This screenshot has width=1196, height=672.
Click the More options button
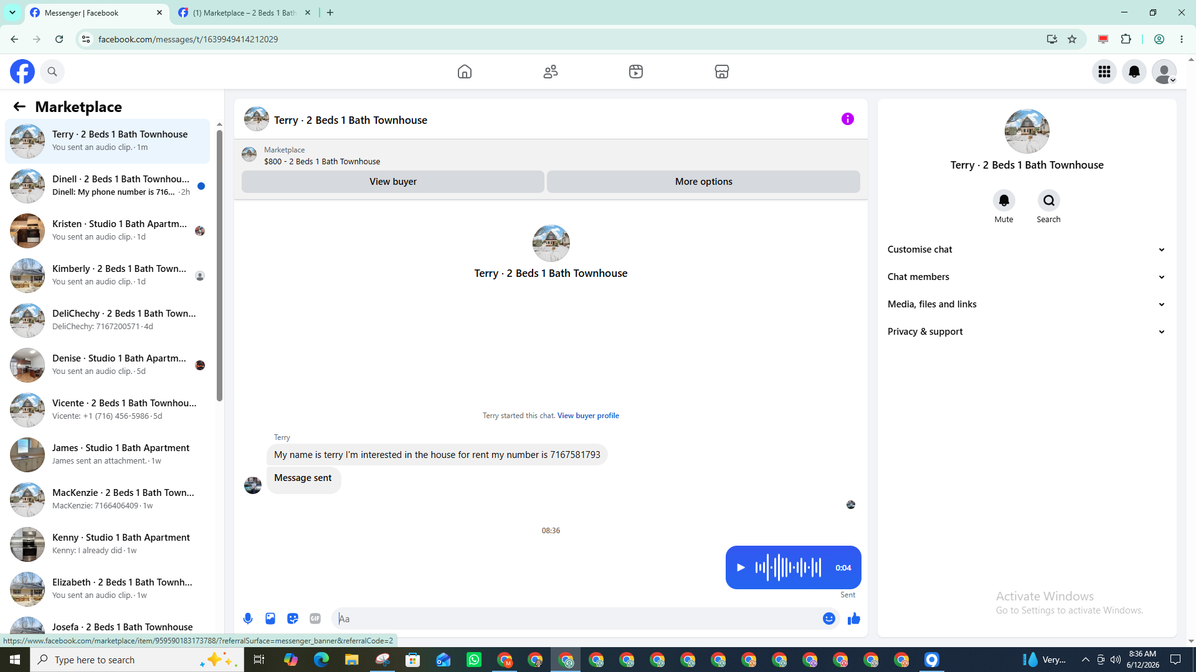tap(704, 182)
